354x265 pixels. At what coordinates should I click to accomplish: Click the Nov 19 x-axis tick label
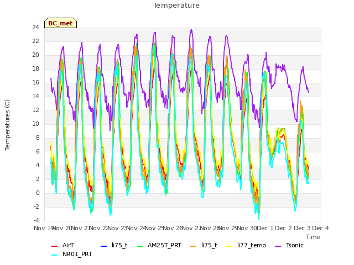tap(43, 228)
